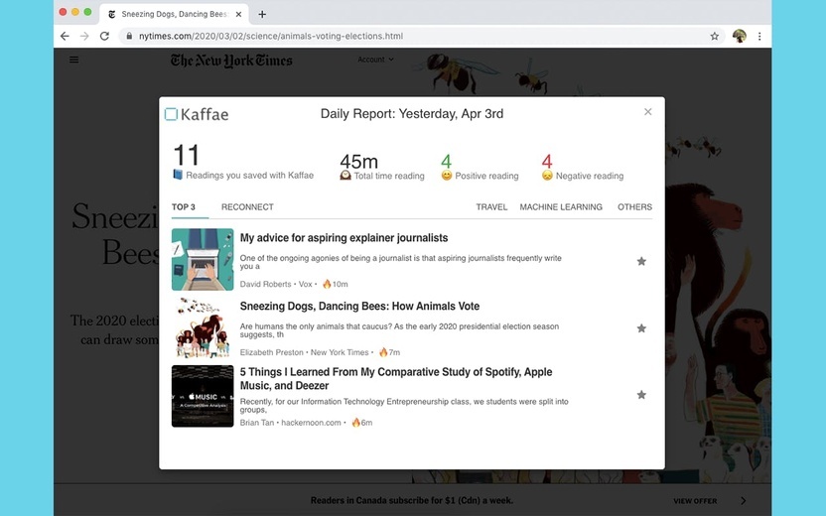826x516 pixels.
Task: Switch to the RECONNECT tab
Action: point(247,207)
